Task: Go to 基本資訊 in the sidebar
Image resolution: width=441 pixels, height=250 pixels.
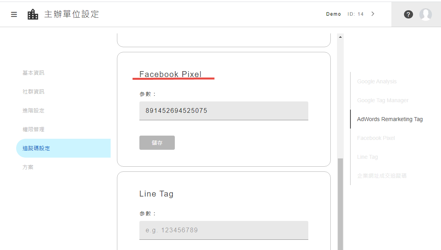Action: tap(33, 73)
